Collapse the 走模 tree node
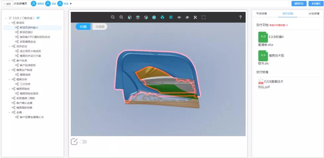 (10, 112)
